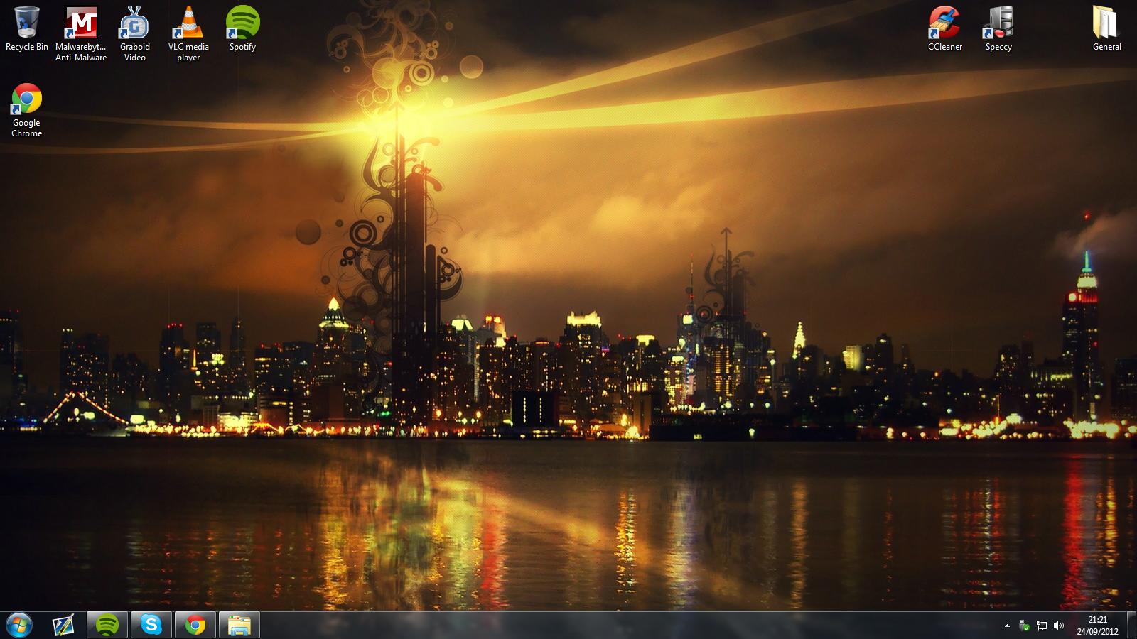Switch to Skype in the taskbar
Image resolution: width=1137 pixels, height=639 pixels.
151,626
